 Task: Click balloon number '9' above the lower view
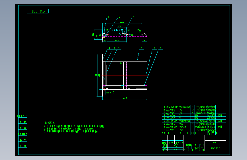tap(154, 48)
